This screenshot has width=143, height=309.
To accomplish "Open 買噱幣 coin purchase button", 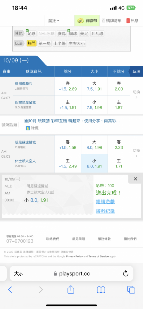I will pos(87,21).
